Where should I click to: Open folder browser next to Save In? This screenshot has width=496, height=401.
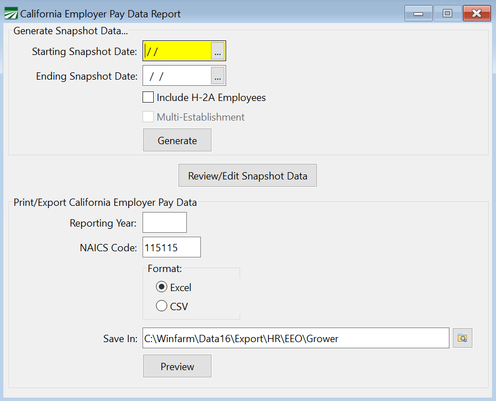pos(462,338)
